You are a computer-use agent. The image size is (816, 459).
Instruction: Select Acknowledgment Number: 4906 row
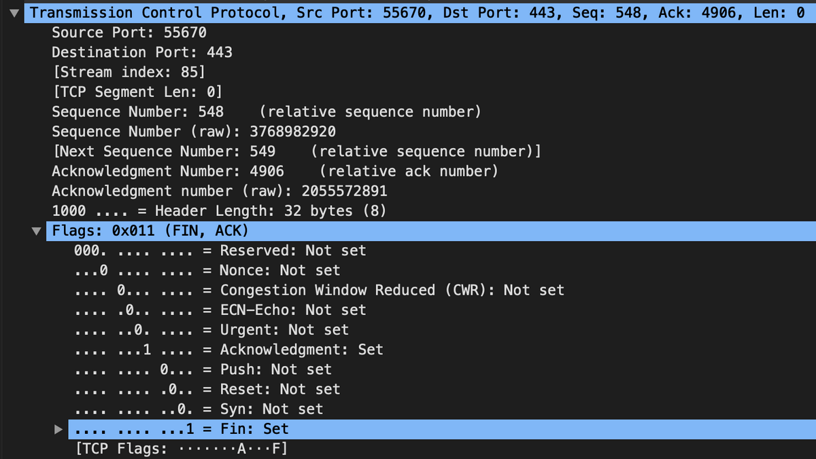tap(275, 171)
